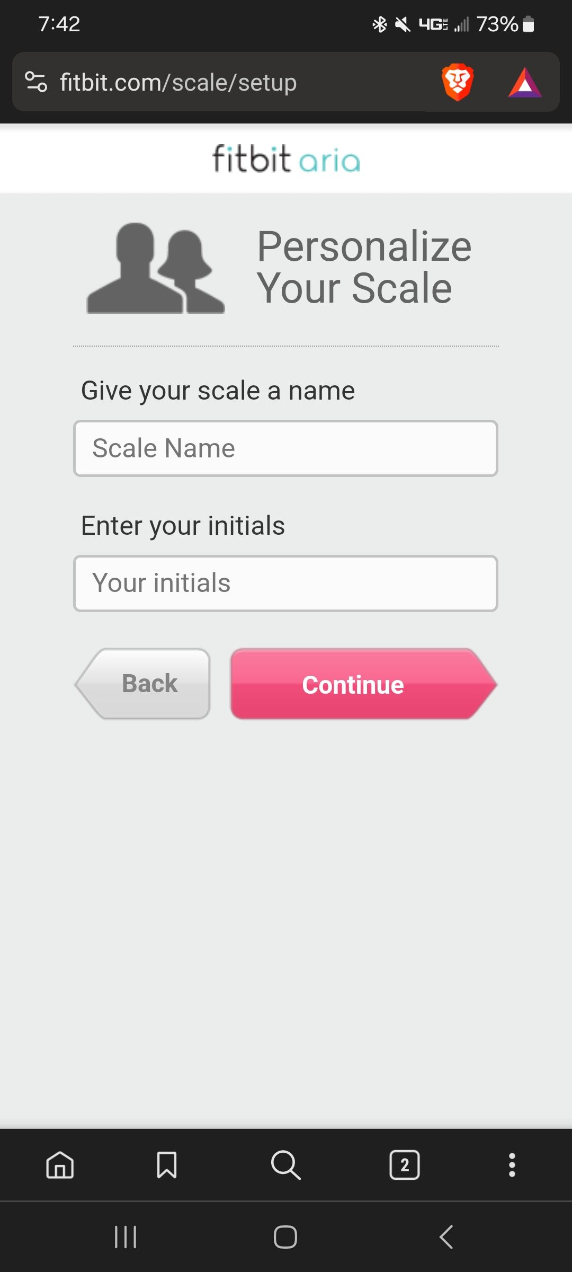Click the Scale Name input field
Image resolution: width=572 pixels, height=1272 pixels.
point(285,448)
